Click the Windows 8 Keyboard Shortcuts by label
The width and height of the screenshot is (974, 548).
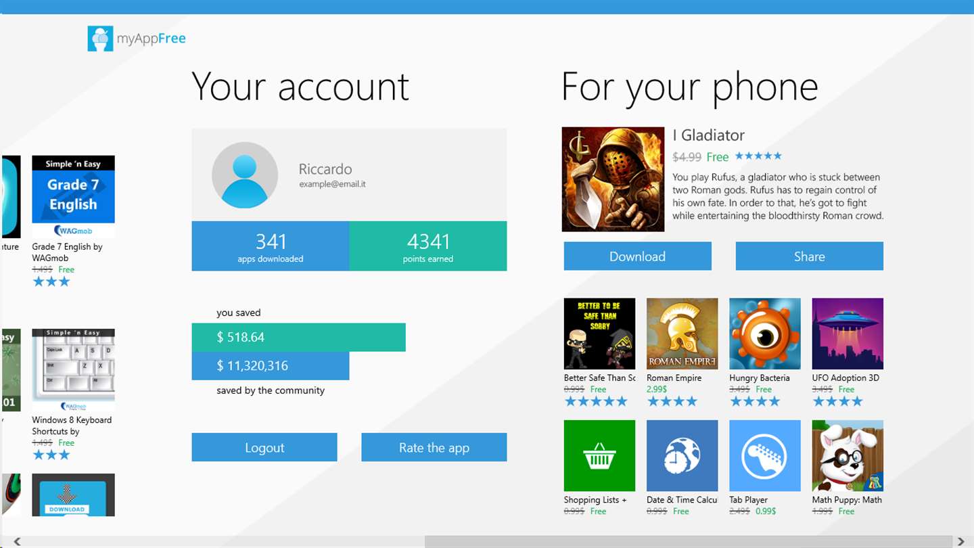pos(72,426)
